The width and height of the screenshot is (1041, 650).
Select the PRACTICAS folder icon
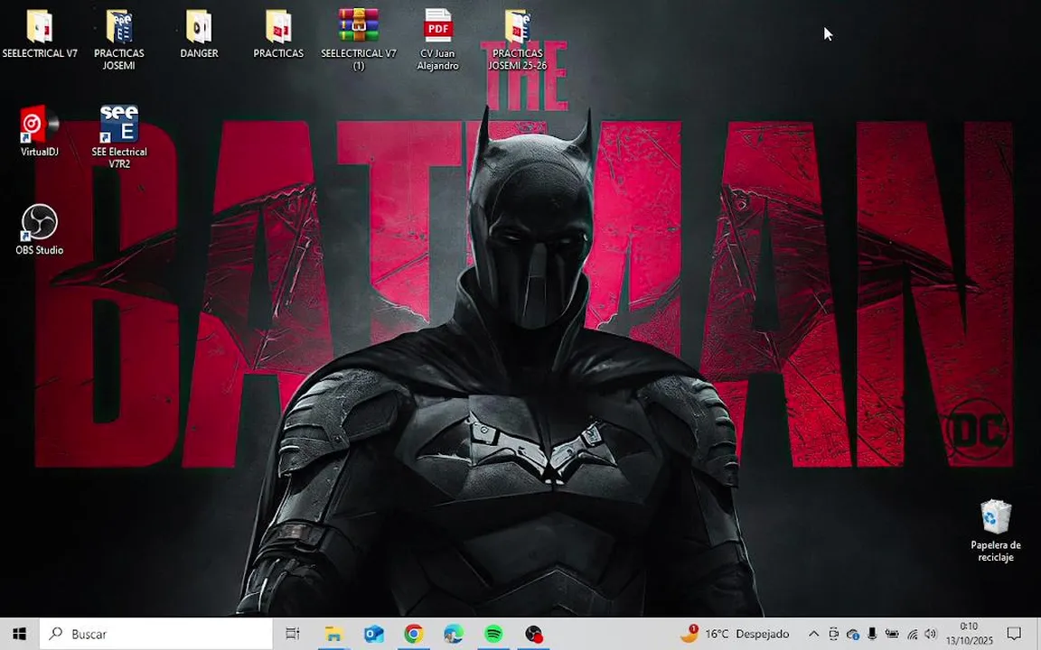click(x=278, y=26)
